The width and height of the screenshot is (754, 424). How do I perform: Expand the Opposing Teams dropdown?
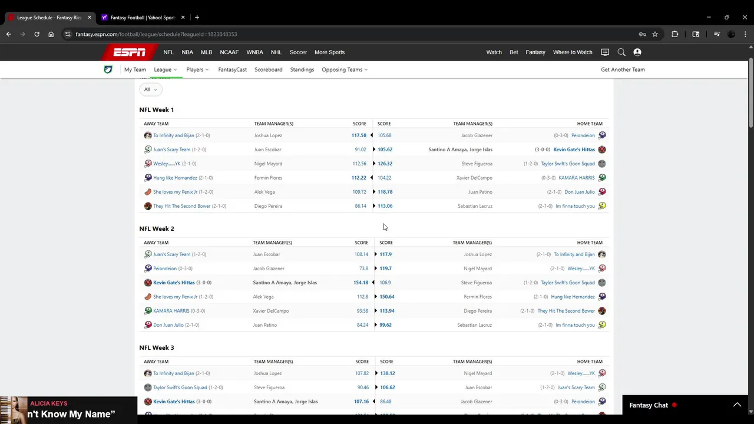(345, 69)
